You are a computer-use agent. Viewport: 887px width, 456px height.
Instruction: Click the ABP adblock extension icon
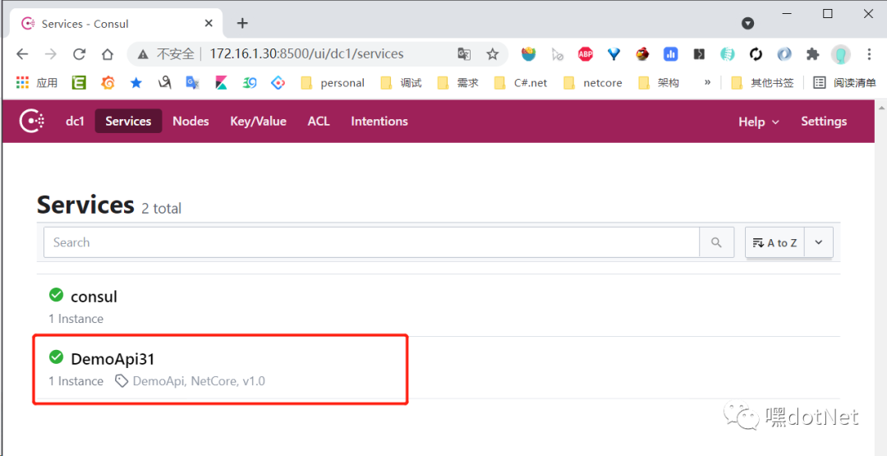pos(586,53)
